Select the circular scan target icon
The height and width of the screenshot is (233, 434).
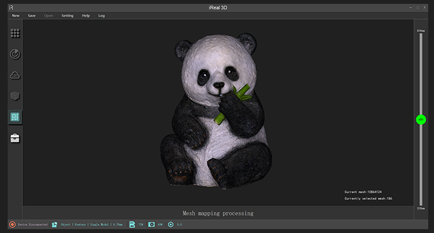pos(15,54)
